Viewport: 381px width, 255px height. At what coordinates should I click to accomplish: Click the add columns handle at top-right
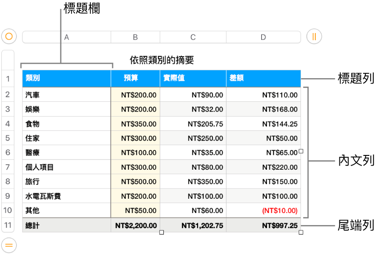click(x=314, y=37)
